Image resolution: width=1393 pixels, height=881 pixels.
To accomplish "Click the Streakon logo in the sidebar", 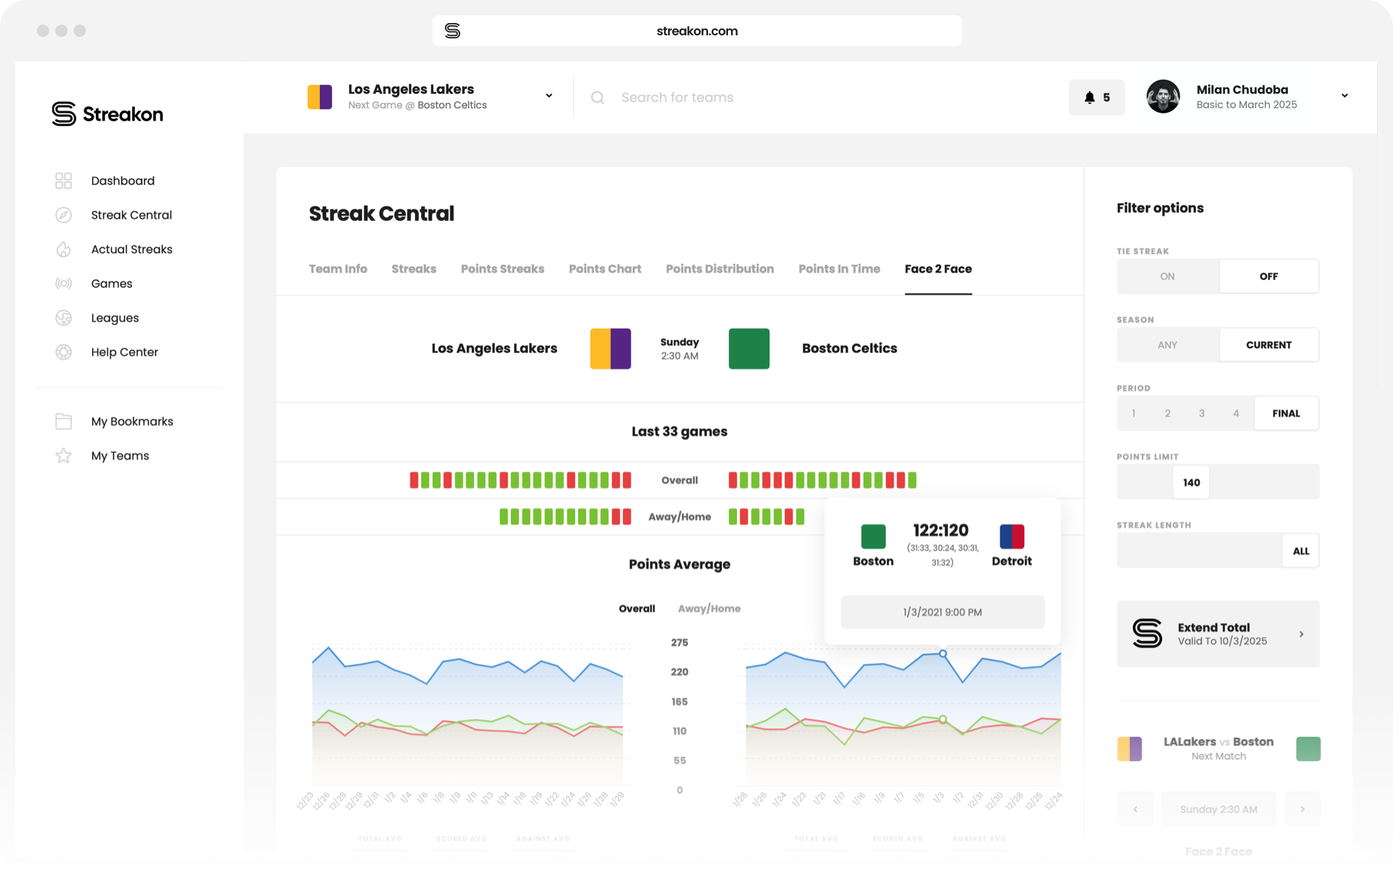I will click(107, 114).
